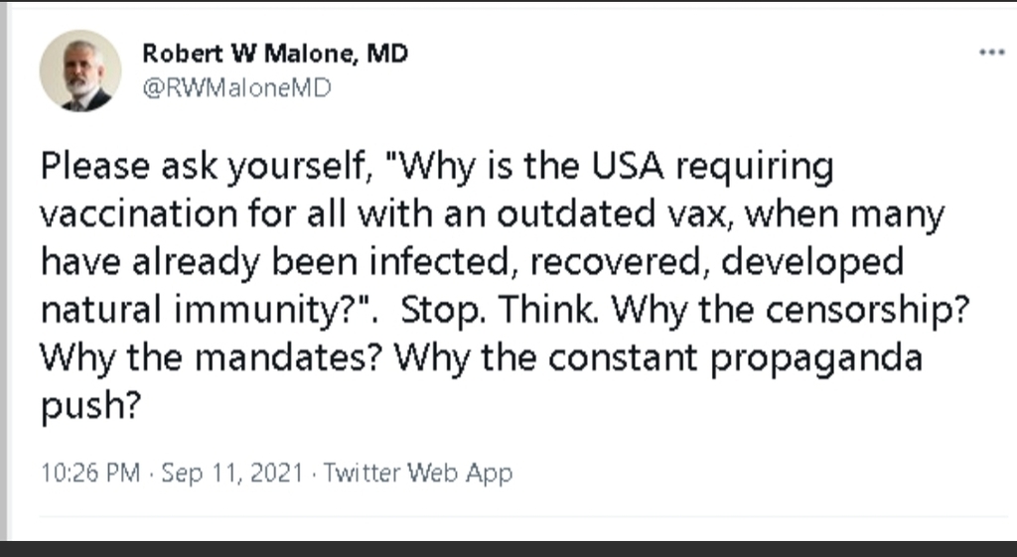Open the "Robert W Malone, MD" display name
Viewport: 1017px width, 557px height.
point(275,54)
